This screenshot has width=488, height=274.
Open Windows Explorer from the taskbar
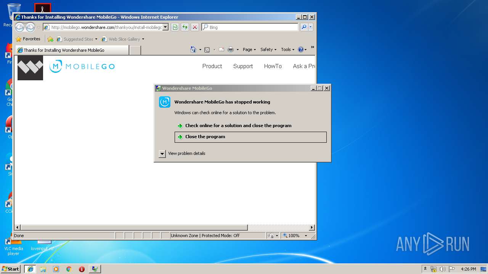[x=43, y=269]
